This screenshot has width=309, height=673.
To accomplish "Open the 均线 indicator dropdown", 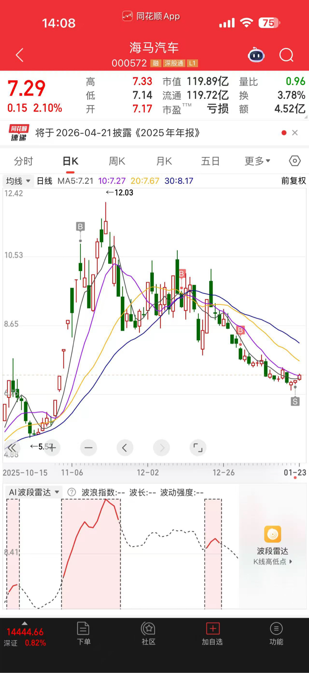I will pos(18,181).
